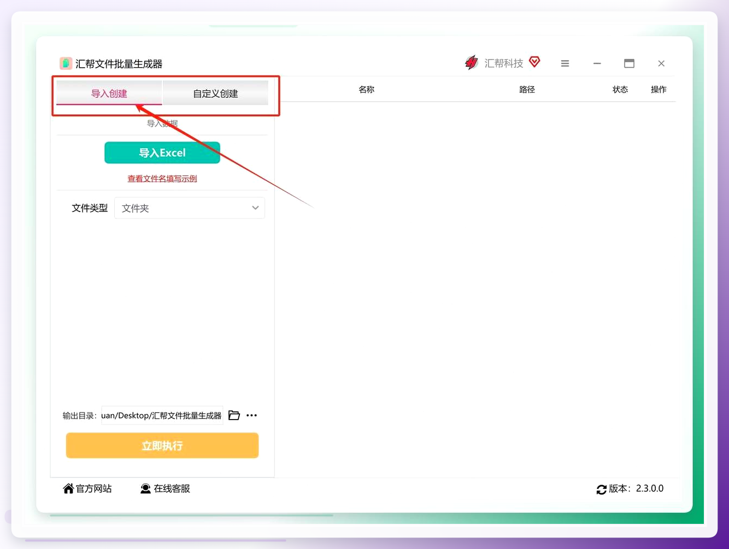Click the red VIP diamond icon
729x549 pixels.
tap(534, 62)
